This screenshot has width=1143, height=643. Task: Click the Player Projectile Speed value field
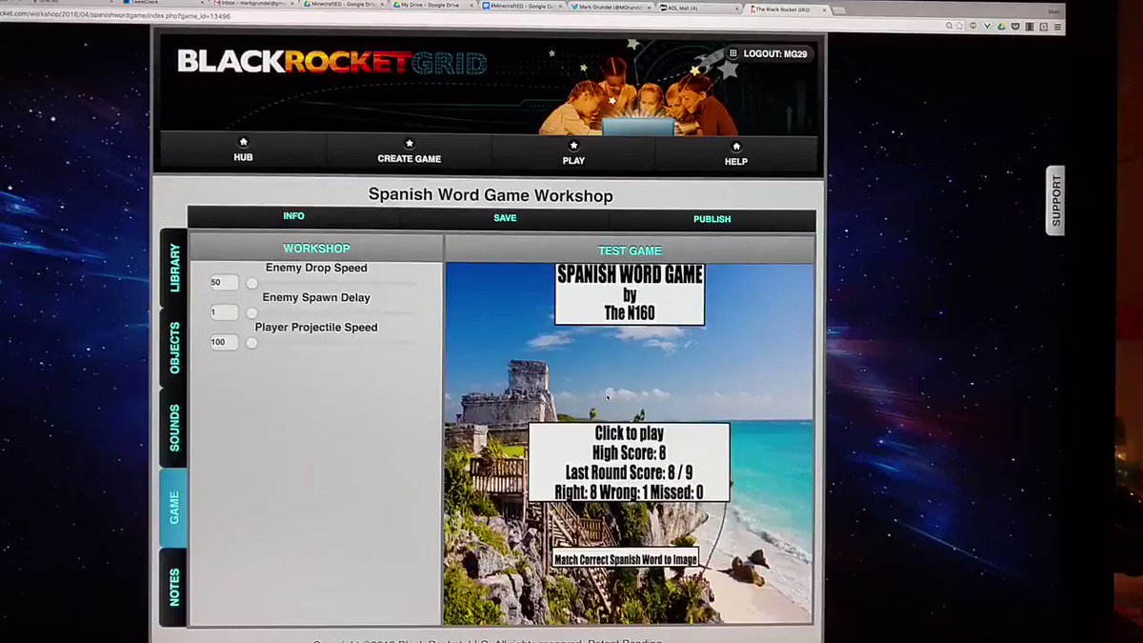tap(225, 342)
